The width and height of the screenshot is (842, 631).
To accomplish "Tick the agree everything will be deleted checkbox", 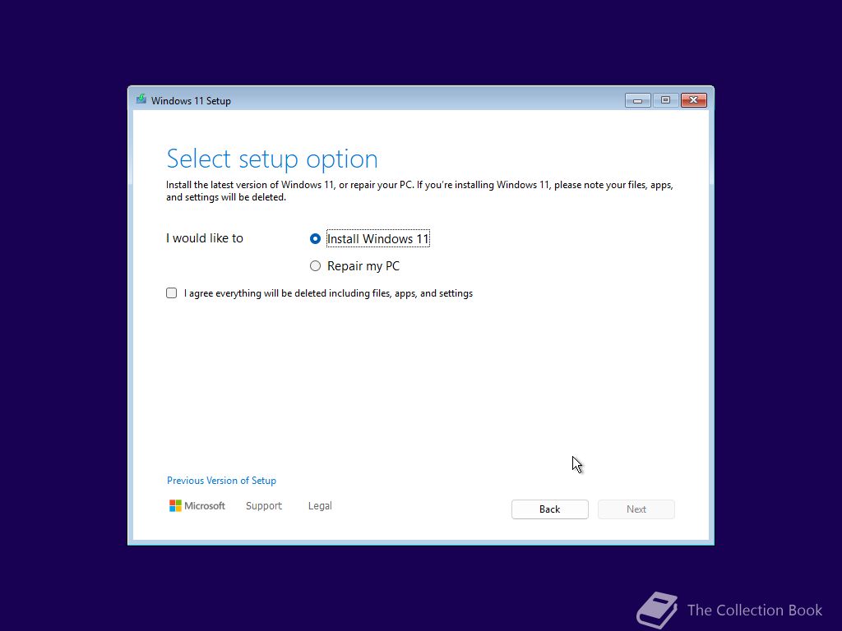I will (x=171, y=293).
